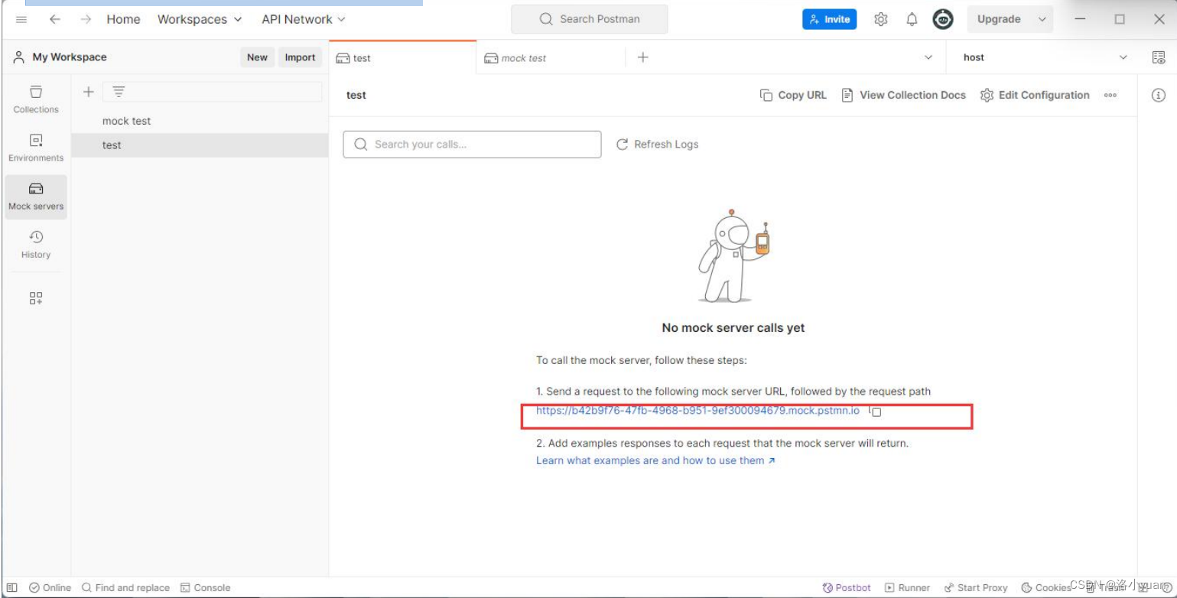
Task: Click Refresh Logs
Action: coord(657,145)
